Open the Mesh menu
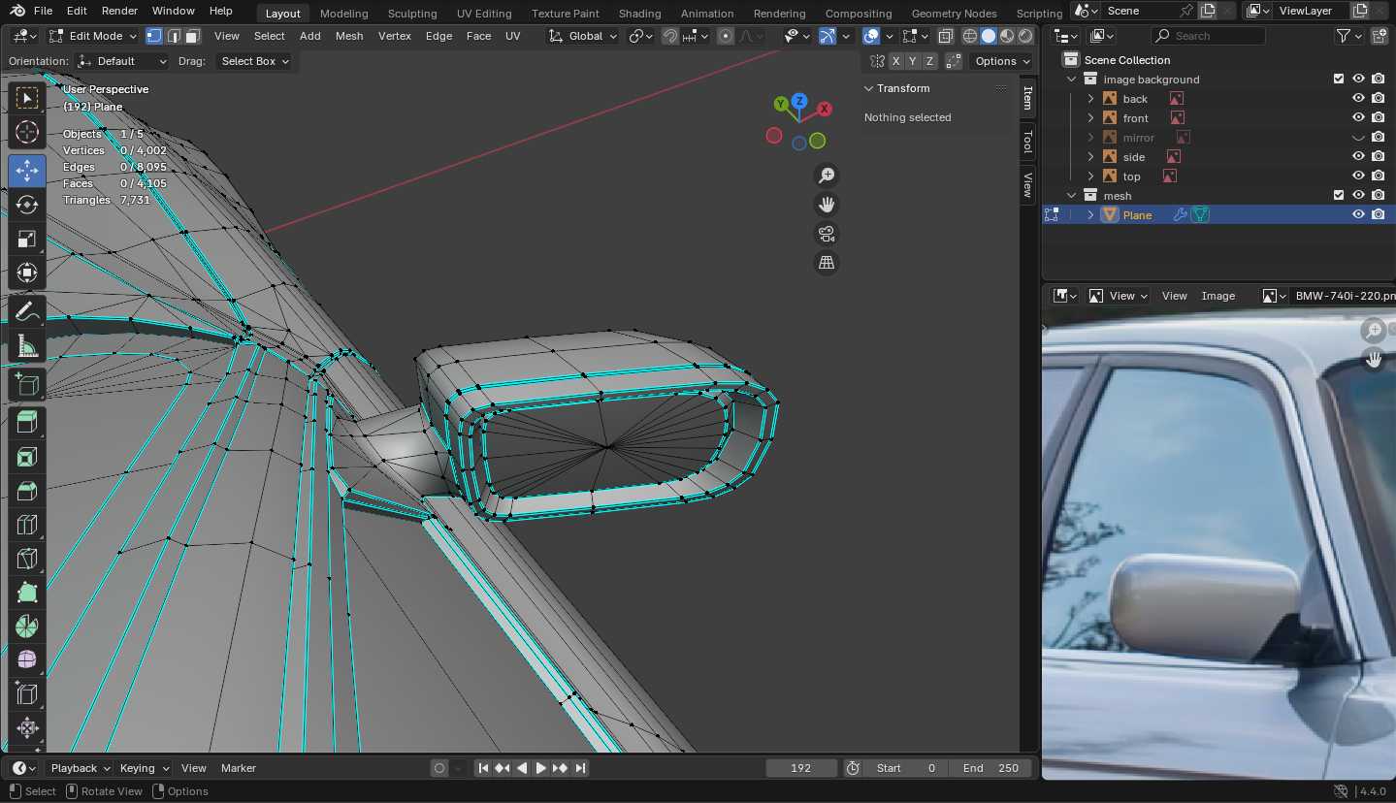The width and height of the screenshot is (1396, 803). coord(349,36)
